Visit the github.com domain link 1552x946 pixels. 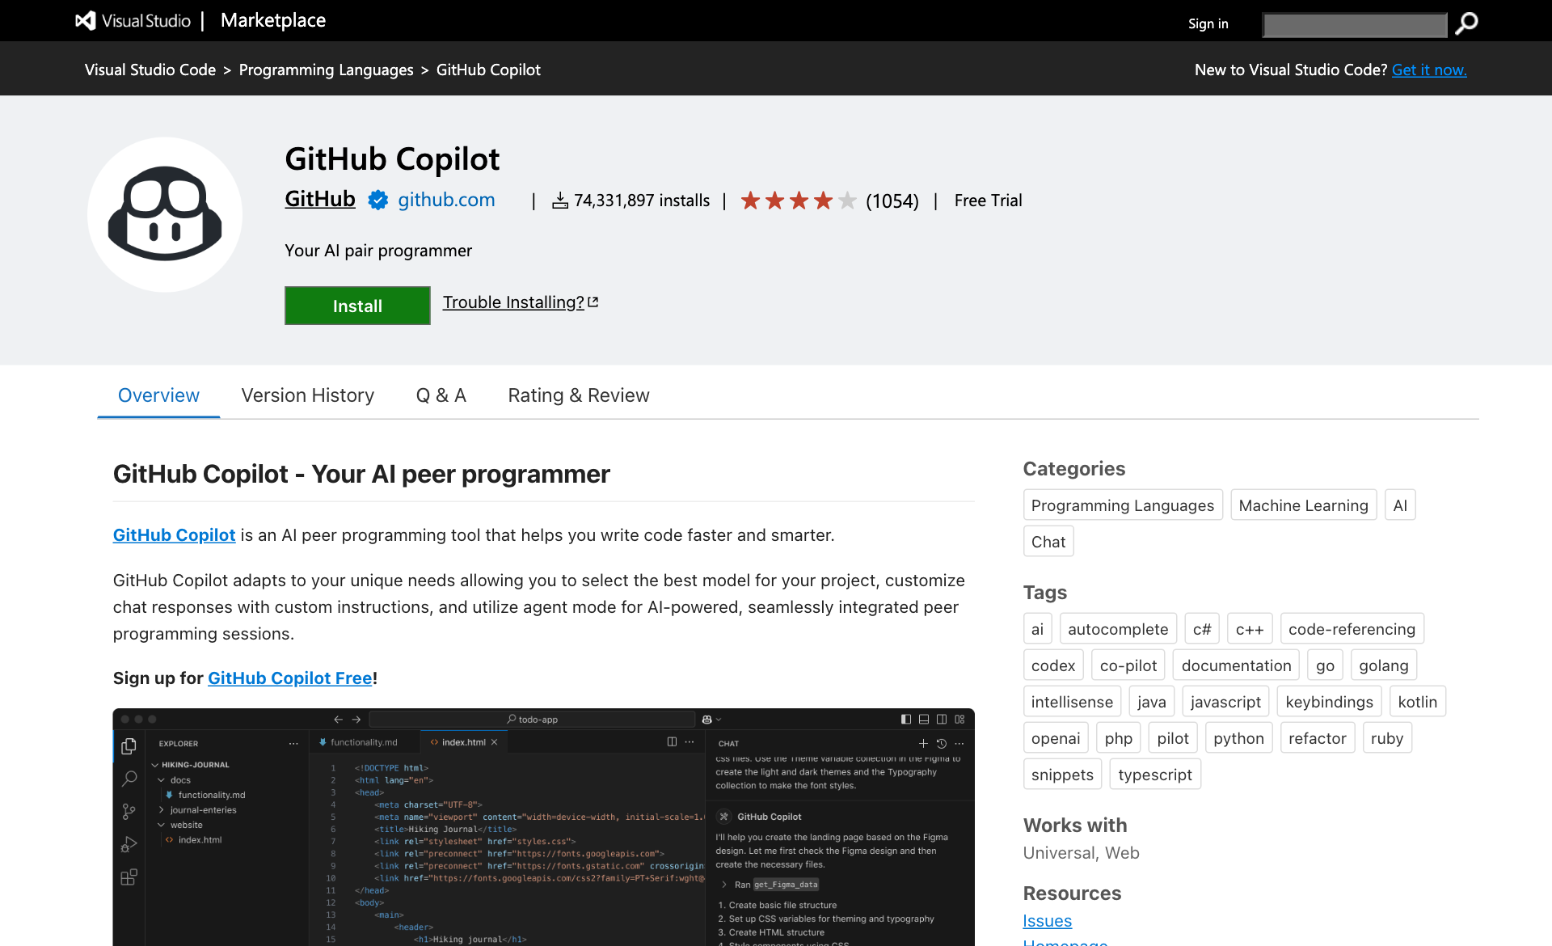click(x=446, y=200)
